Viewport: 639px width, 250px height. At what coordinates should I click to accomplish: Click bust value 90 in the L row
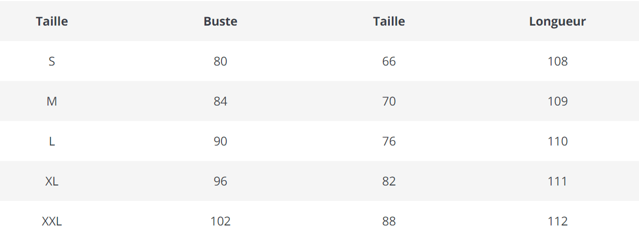pos(220,141)
